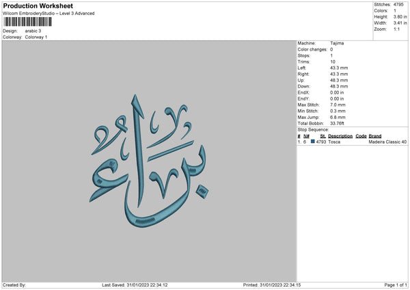Click the Machine value Tajima
This screenshot has height=290, width=410.
(x=337, y=43)
